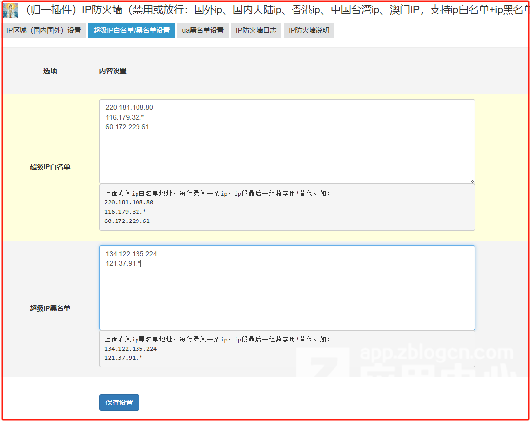Click the 选项 column header
Screen dimensions: 530x421
click(x=50, y=71)
